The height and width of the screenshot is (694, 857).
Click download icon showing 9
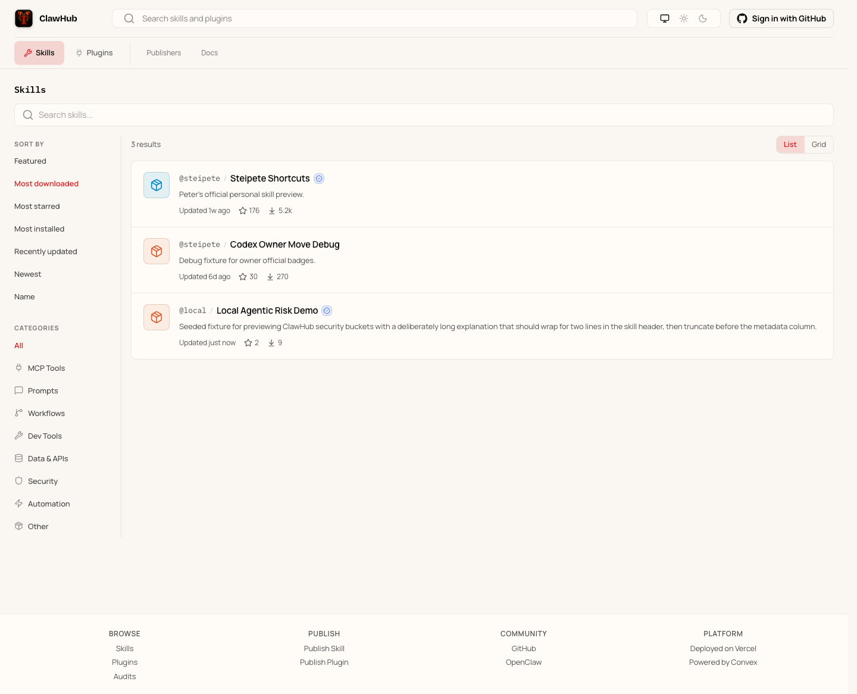(271, 343)
